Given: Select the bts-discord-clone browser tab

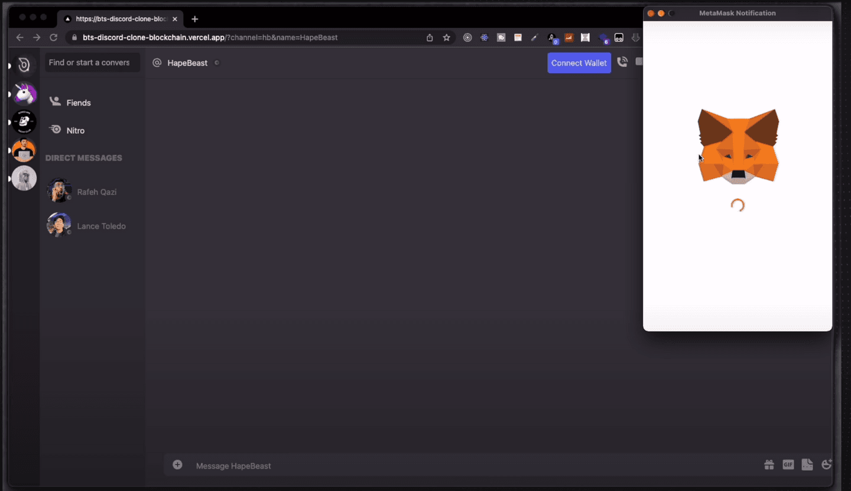Looking at the screenshot, I should pyautogui.click(x=121, y=19).
